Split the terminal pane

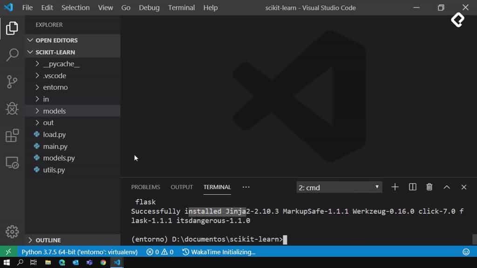412,187
